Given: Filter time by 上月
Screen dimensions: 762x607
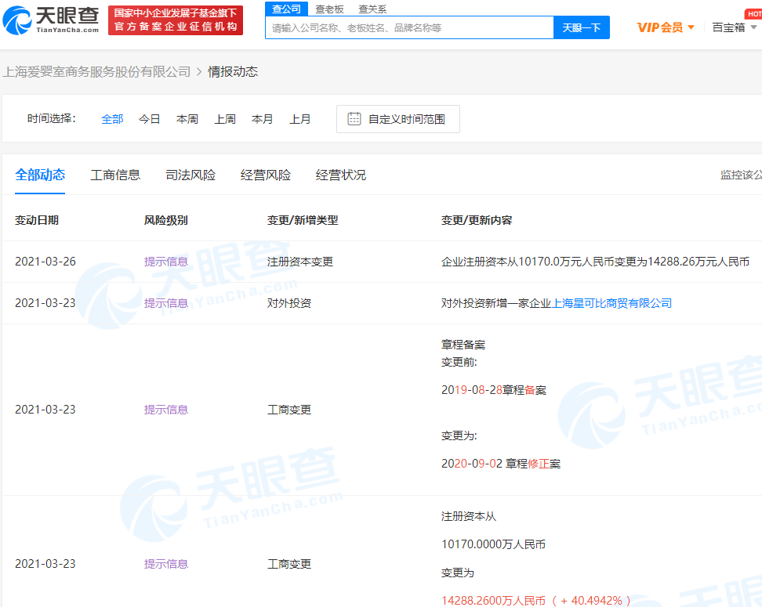Looking at the screenshot, I should click(300, 119).
